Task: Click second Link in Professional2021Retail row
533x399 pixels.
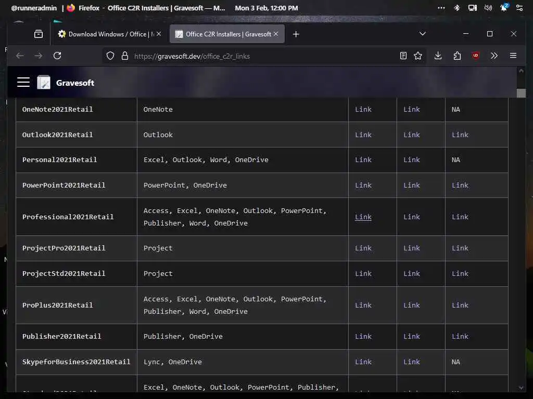Action: pos(411,217)
